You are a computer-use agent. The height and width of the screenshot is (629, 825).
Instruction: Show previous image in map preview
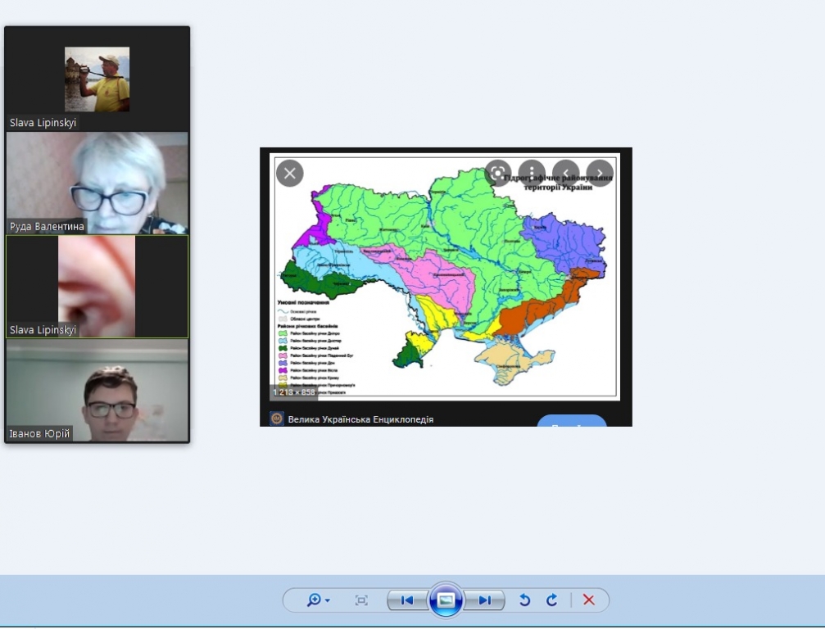(x=565, y=173)
